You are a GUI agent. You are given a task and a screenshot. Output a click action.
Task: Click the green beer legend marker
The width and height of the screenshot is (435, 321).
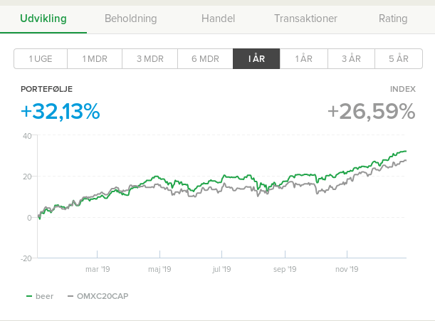[x=29, y=296]
